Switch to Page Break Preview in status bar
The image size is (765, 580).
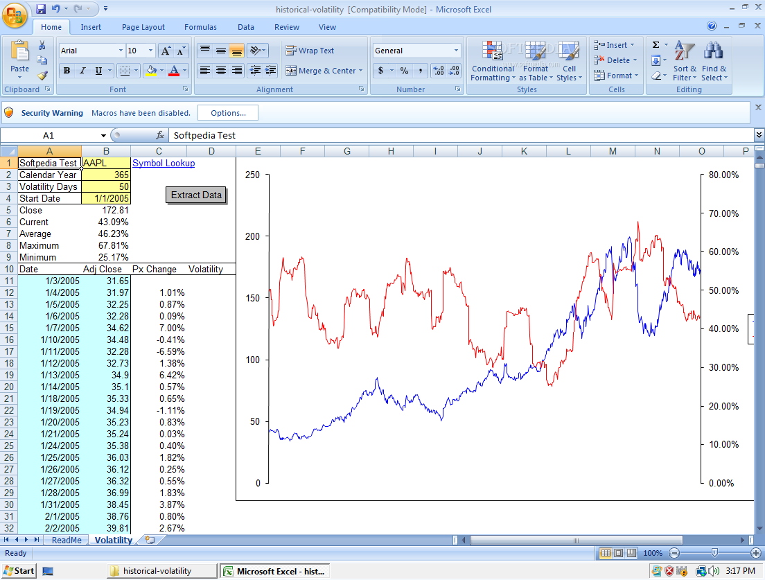631,553
